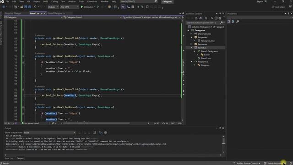
Task: Click the New Project icon in toolbar
Action: tap(16, 7)
